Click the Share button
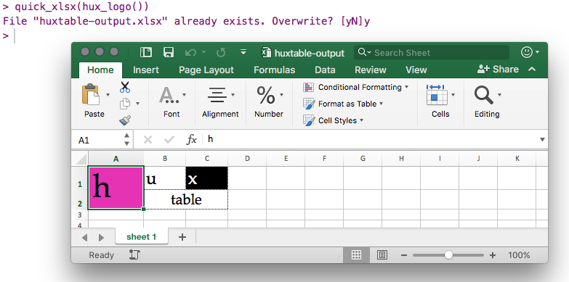 (x=498, y=69)
